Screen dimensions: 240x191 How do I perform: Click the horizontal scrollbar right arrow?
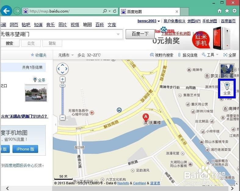232,188
